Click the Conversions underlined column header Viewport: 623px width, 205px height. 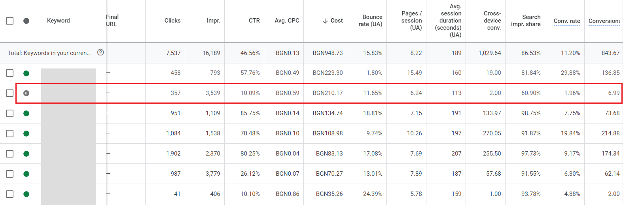point(604,21)
